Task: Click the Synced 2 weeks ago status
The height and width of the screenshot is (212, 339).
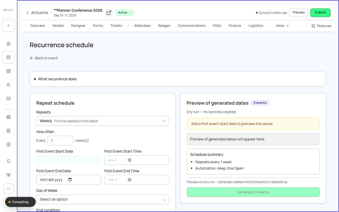Action: [271, 13]
